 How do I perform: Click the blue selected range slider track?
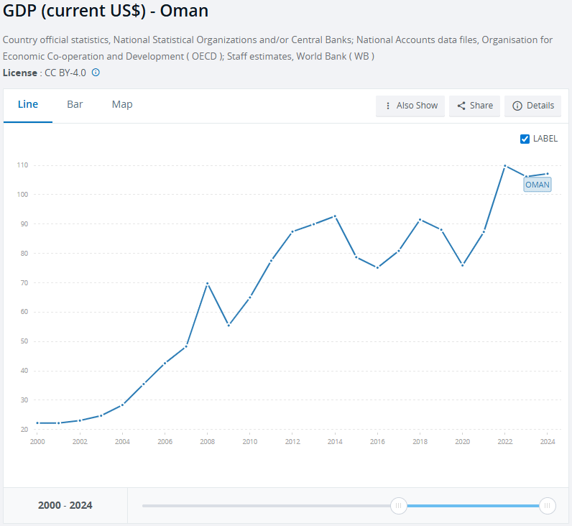[x=473, y=506]
